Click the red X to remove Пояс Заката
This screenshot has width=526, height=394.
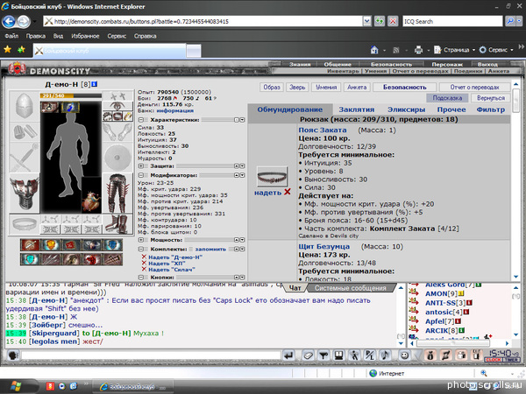(x=288, y=192)
